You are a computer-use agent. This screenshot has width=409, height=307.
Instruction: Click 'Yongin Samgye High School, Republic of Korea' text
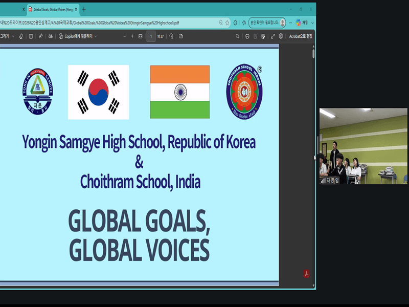coord(139,142)
